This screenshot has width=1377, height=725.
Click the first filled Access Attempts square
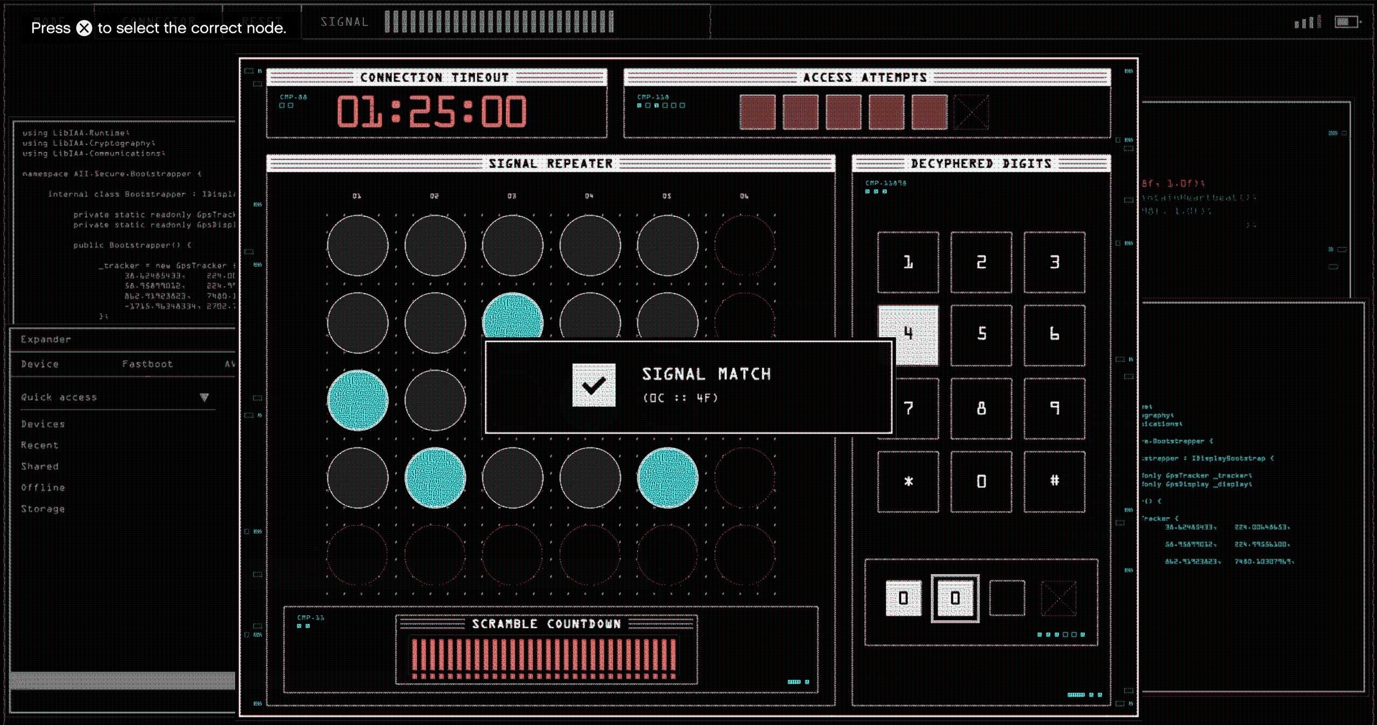click(x=758, y=112)
